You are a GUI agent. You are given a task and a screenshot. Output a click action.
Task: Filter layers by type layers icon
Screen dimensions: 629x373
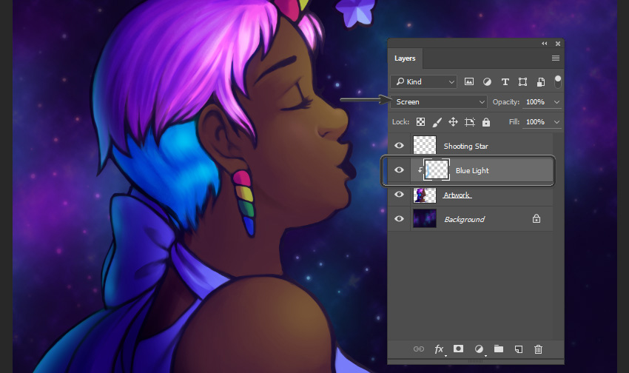505,82
